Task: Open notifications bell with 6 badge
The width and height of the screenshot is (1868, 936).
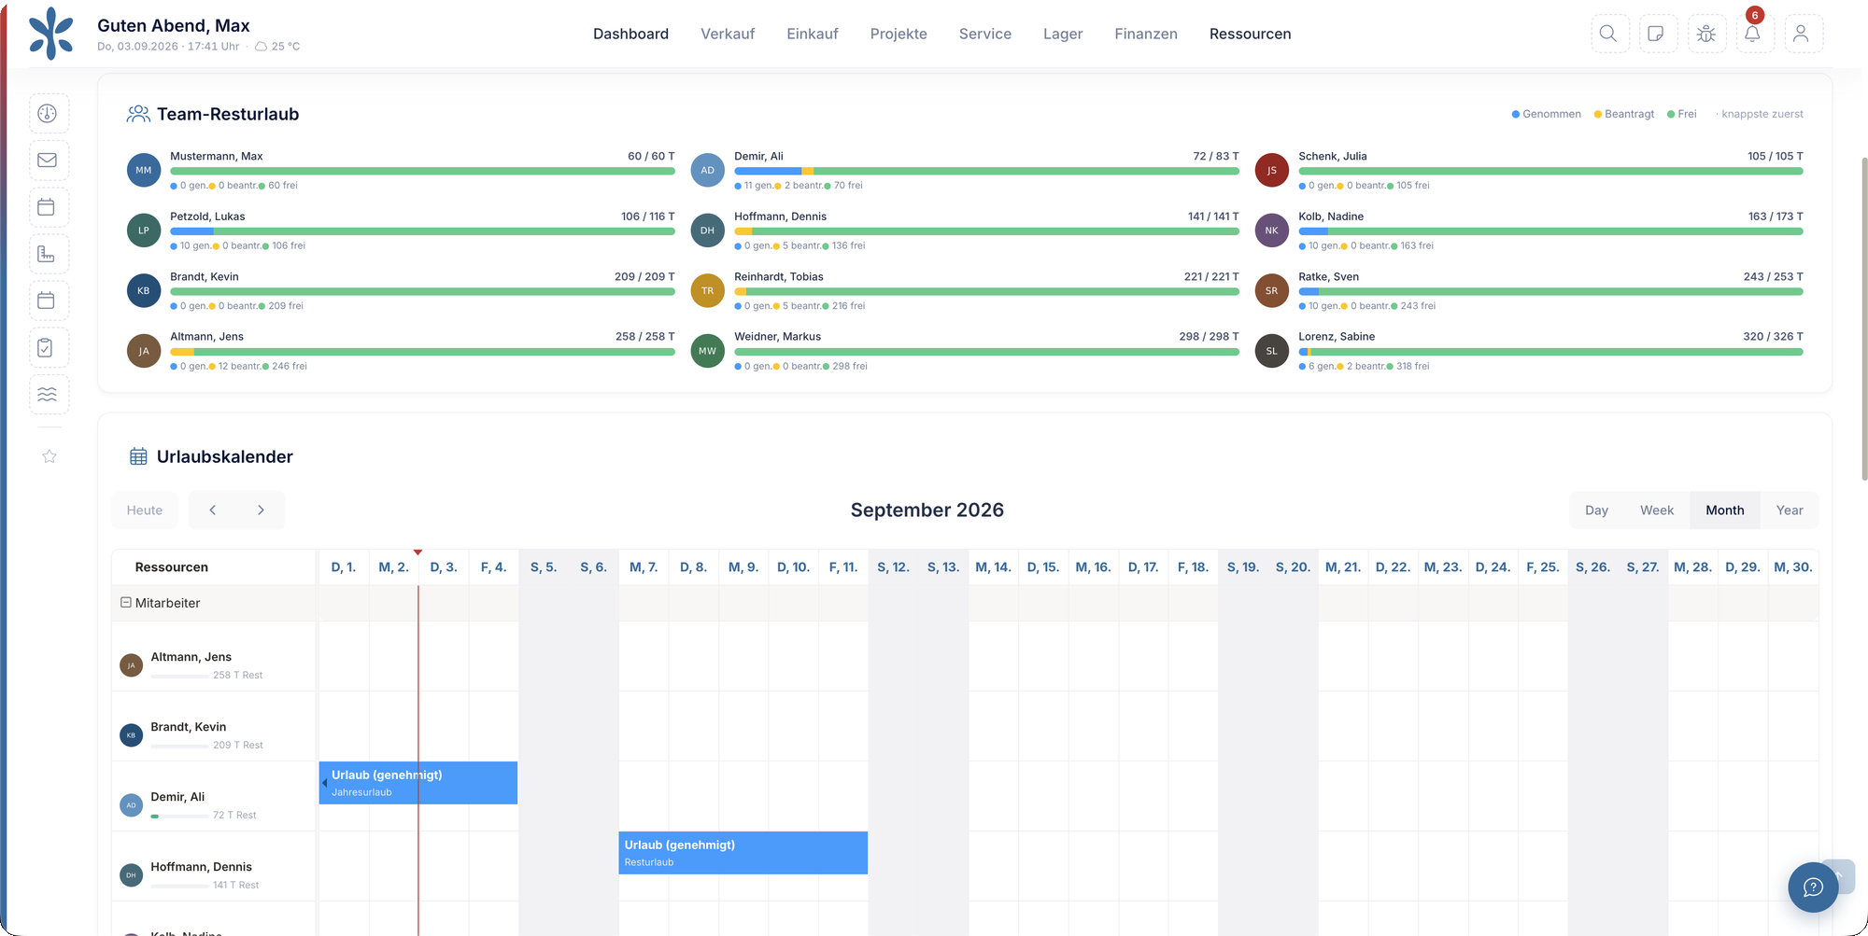Action: pyautogui.click(x=1754, y=34)
